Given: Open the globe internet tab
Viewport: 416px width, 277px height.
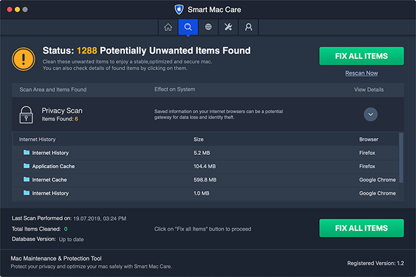Looking at the screenshot, I should point(208,27).
